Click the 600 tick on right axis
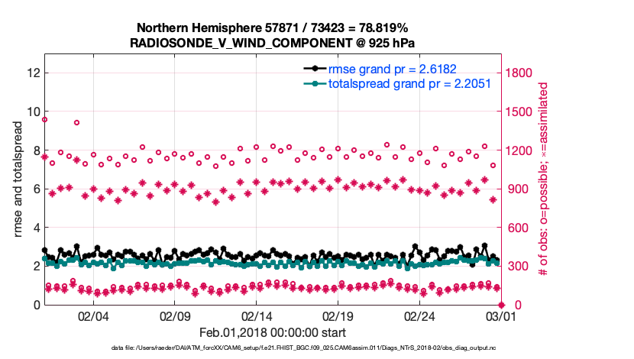Image resolution: width=634 pixels, height=359 pixels. click(x=515, y=228)
